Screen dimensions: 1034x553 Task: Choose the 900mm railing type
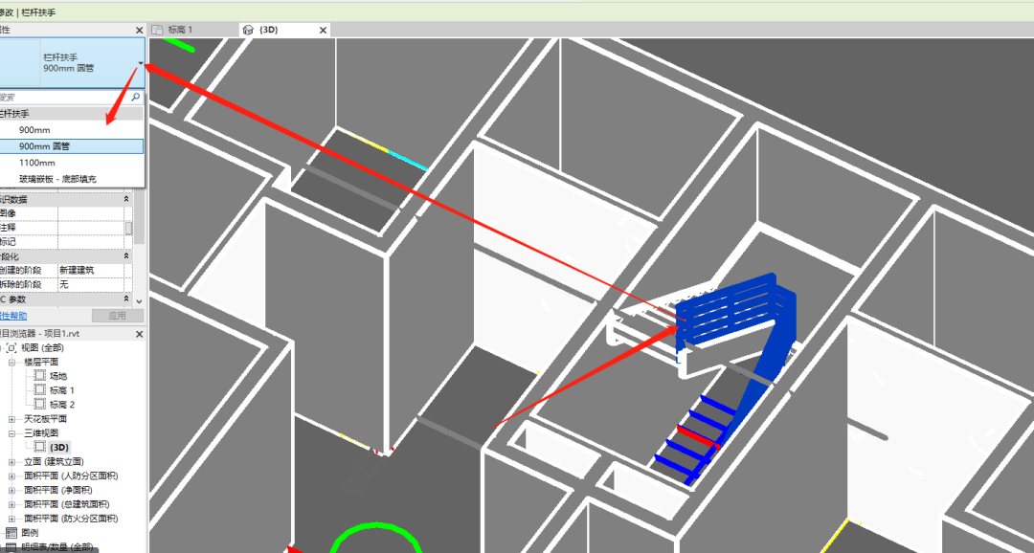tap(34, 130)
